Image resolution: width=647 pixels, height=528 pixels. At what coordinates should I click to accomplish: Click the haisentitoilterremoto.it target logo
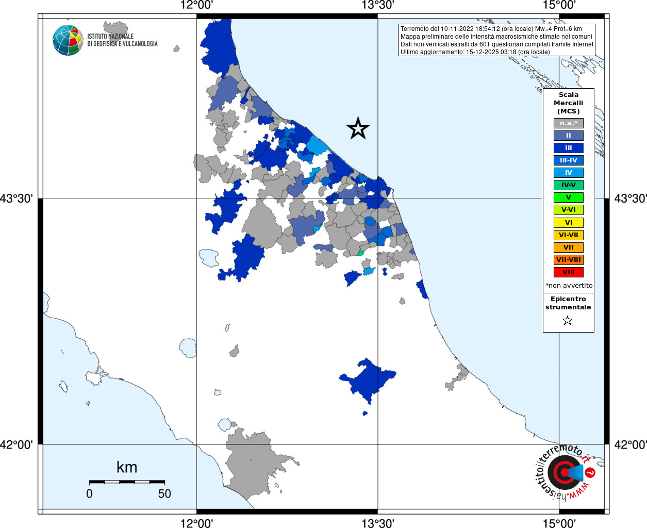566,472
